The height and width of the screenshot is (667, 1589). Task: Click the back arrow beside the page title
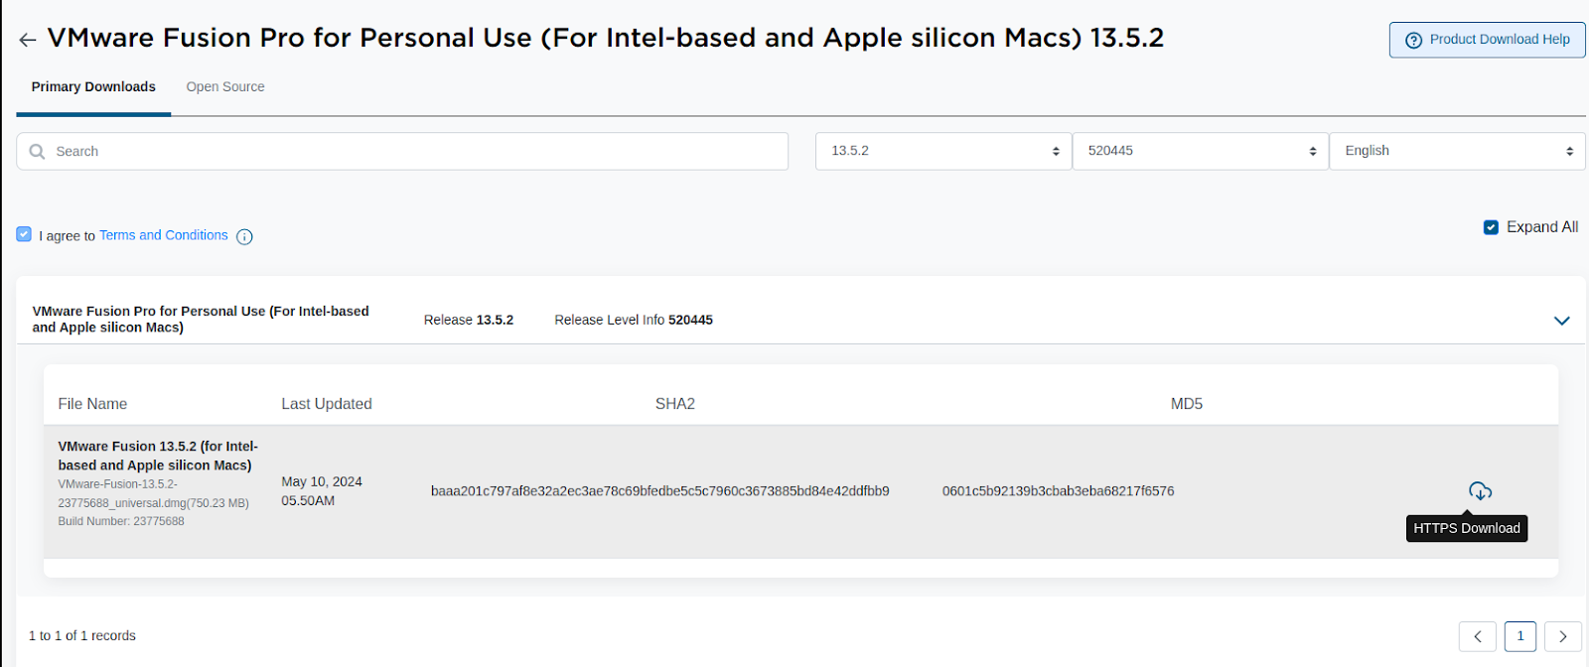(28, 40)
